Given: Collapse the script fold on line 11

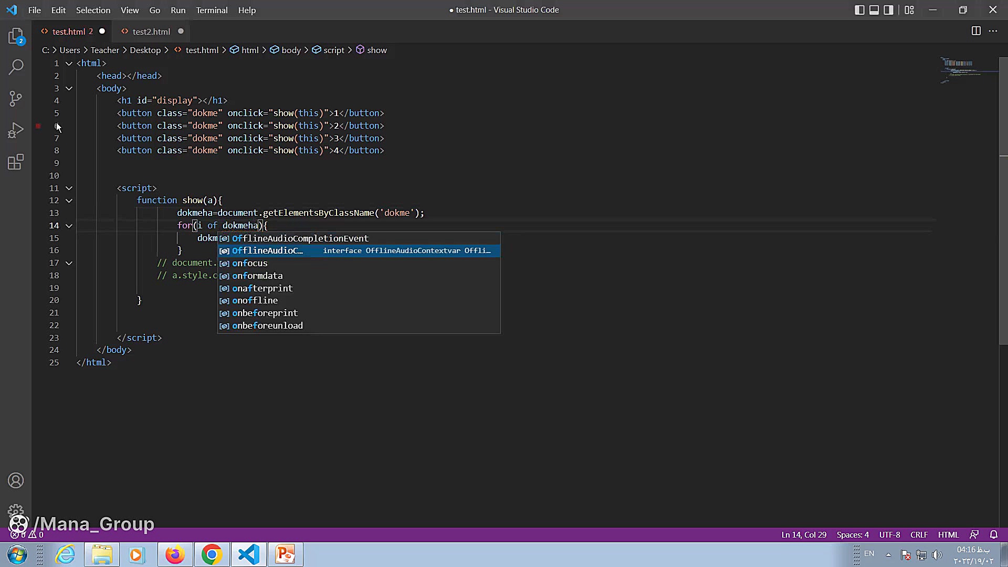Looking at the screenshot, I should coord(69,188).
